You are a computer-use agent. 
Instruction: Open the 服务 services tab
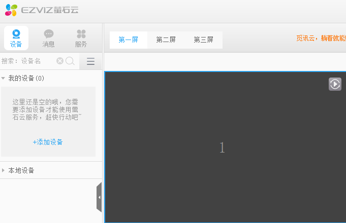81,38
